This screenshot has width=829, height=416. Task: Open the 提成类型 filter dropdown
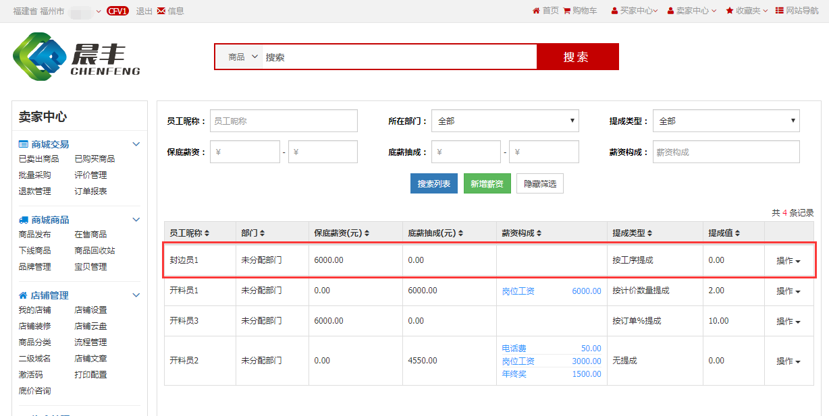click(x=726, y=121)
